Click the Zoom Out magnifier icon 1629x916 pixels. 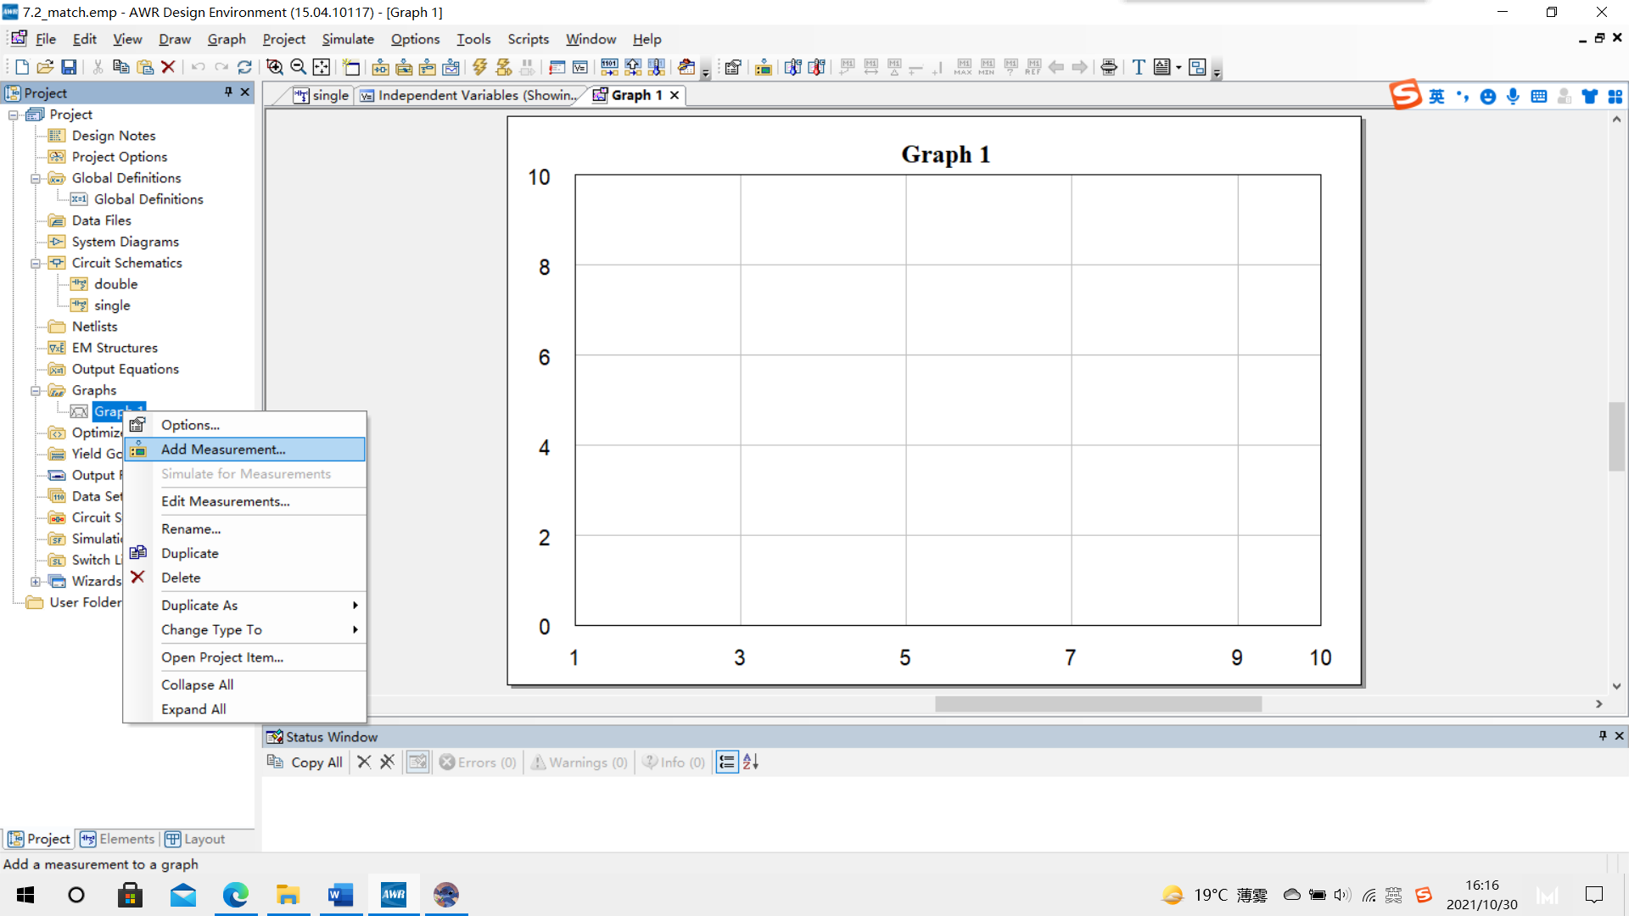coord(298,67)
